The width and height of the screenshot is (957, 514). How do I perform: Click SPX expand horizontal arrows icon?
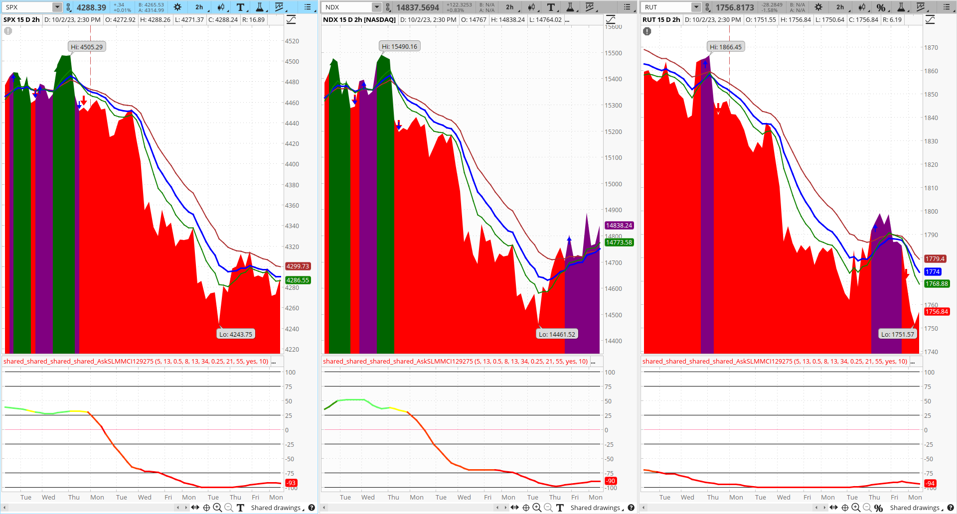click(195, 508)
